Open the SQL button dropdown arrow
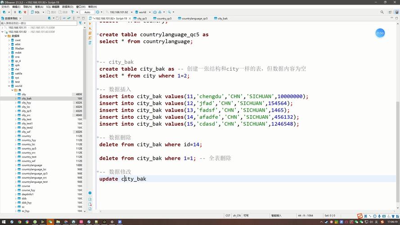This screenshot has width=400, height=225. tap(43, 12)
